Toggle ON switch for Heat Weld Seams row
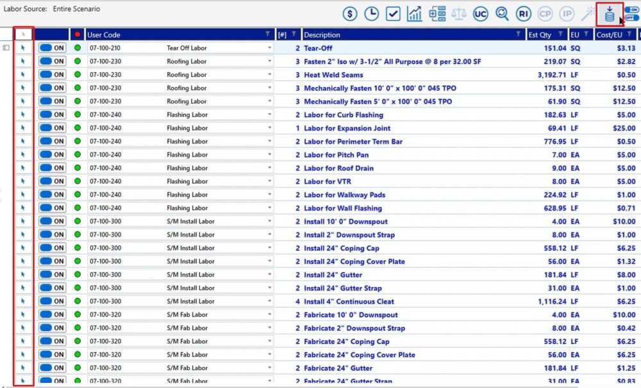The width and height of the screenshot is (641, 388). click(x=52, y=75)
